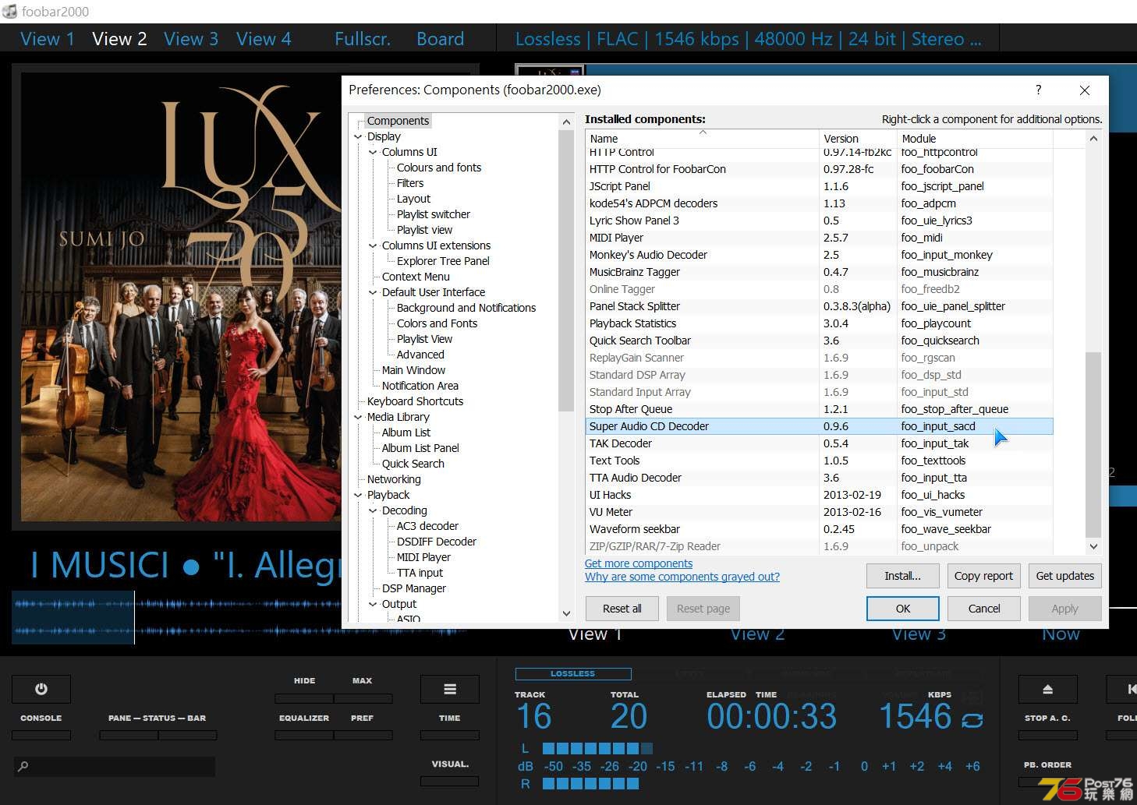Toggle the MAX button
This screenshot has height=805, width=1137.
point(363,698)
